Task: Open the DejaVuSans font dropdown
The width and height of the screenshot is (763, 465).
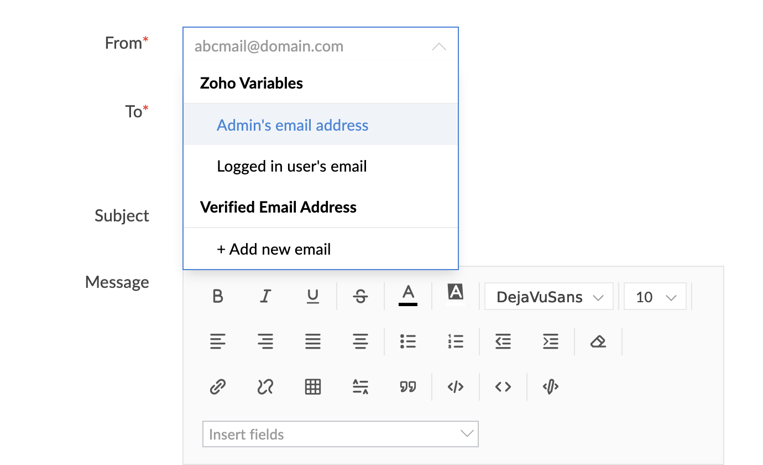Action: coord(549,297)
